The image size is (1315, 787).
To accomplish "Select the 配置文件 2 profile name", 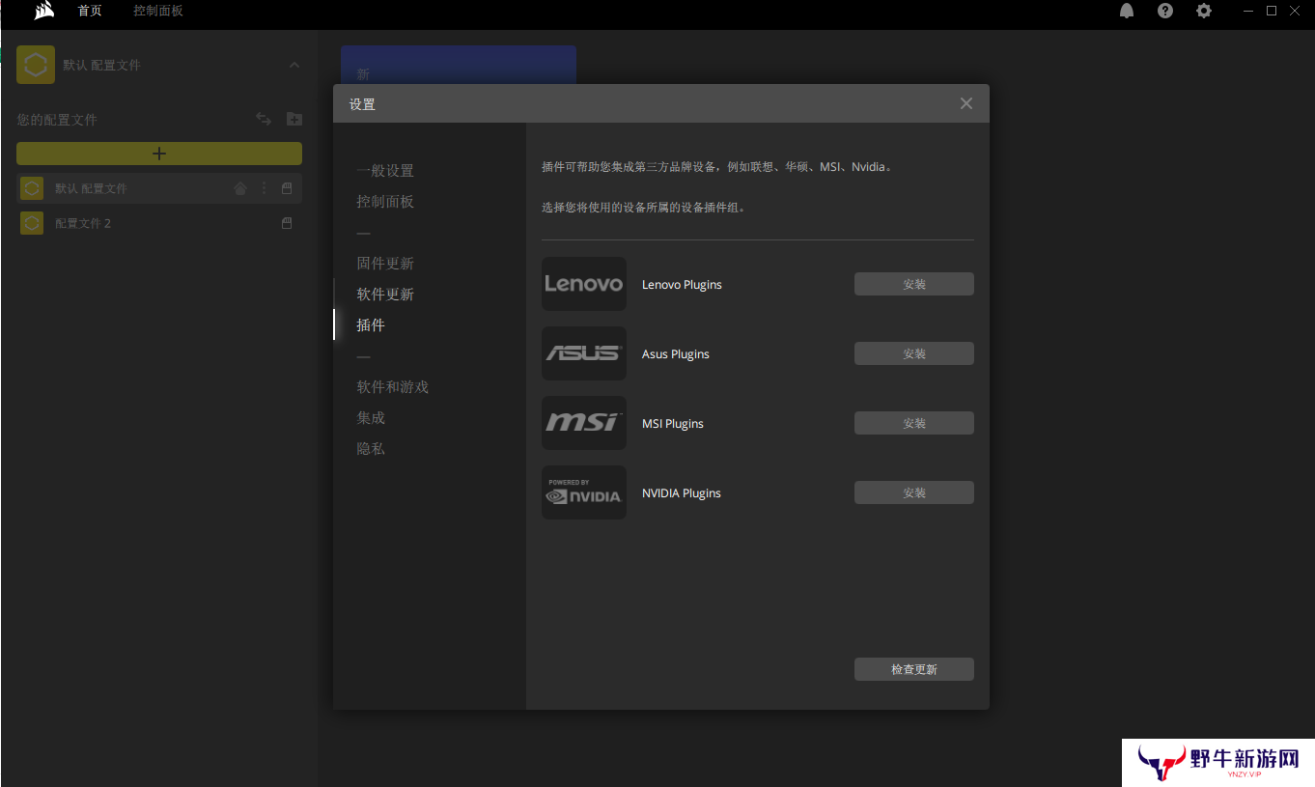I will [x=83, y=223].
